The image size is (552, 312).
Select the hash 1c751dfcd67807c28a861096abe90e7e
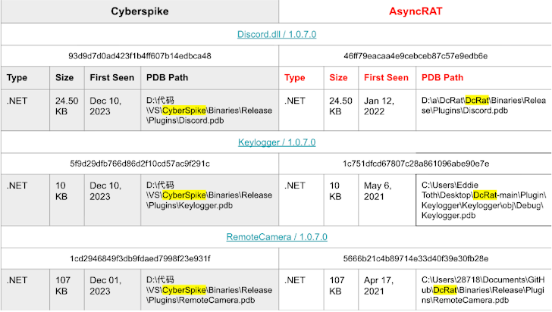click(x=416, y=163)
